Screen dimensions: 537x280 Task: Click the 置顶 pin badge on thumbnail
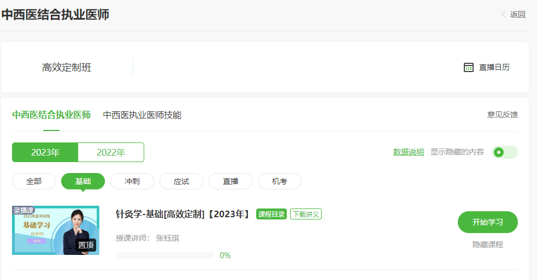tap(86, 245)
